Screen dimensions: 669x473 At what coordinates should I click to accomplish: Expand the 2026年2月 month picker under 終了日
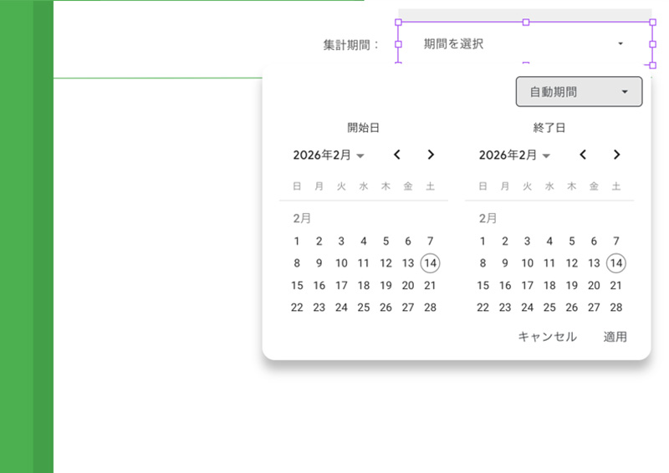point(514,155)
